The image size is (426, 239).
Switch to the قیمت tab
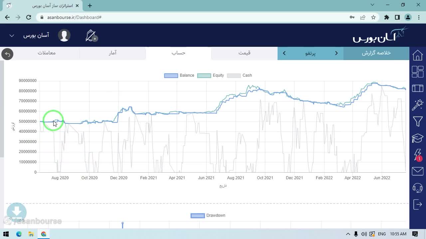tap(244, 53)
